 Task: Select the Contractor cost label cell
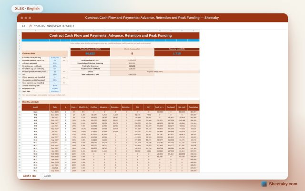point(35,80)
